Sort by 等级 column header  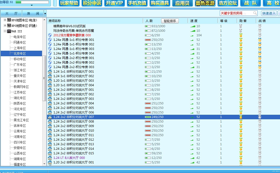(224, 21)
